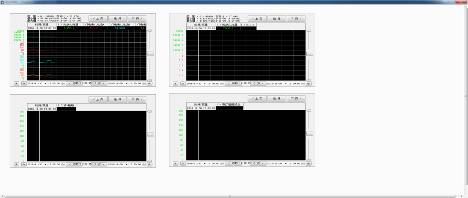
Task: Step time backward with < in lower-left trend panel
Action: 70,164
